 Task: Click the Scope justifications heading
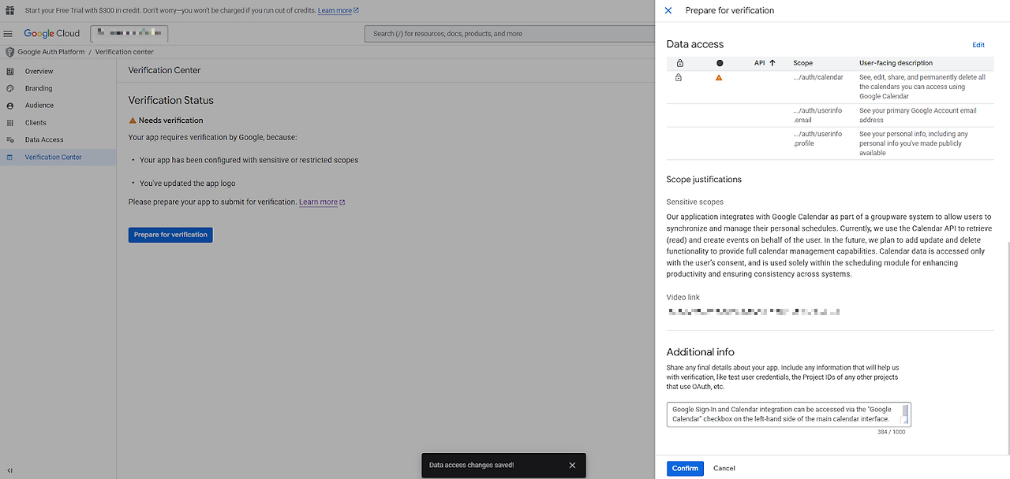(704, 180)
